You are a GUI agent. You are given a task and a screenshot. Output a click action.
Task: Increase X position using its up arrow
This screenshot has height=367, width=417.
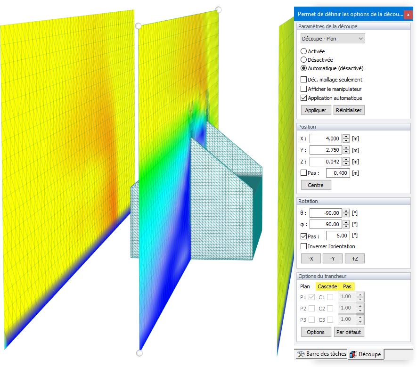tap(347, 136)
